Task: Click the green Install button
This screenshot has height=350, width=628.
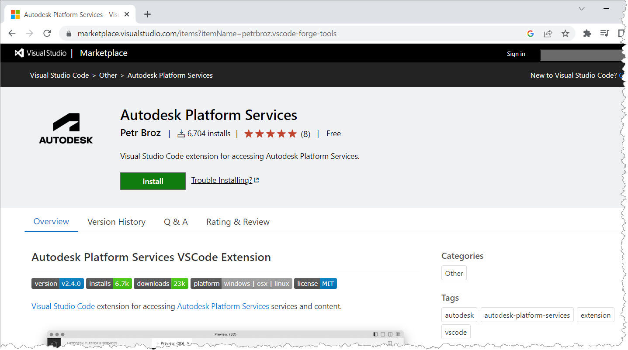Action: coord(153,181)
